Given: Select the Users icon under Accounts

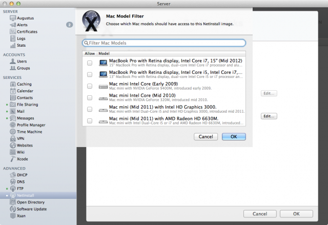Looking at the screenshot, I should 13,62.
